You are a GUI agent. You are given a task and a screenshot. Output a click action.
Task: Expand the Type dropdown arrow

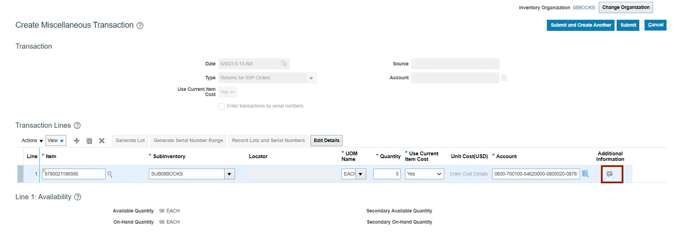pyautogui.click(x=311, y=78)
